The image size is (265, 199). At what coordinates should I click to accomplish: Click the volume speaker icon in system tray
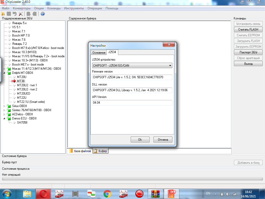click(228, 194)
